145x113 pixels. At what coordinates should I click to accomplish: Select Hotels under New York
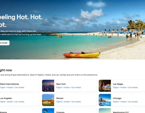pos(67,87)
